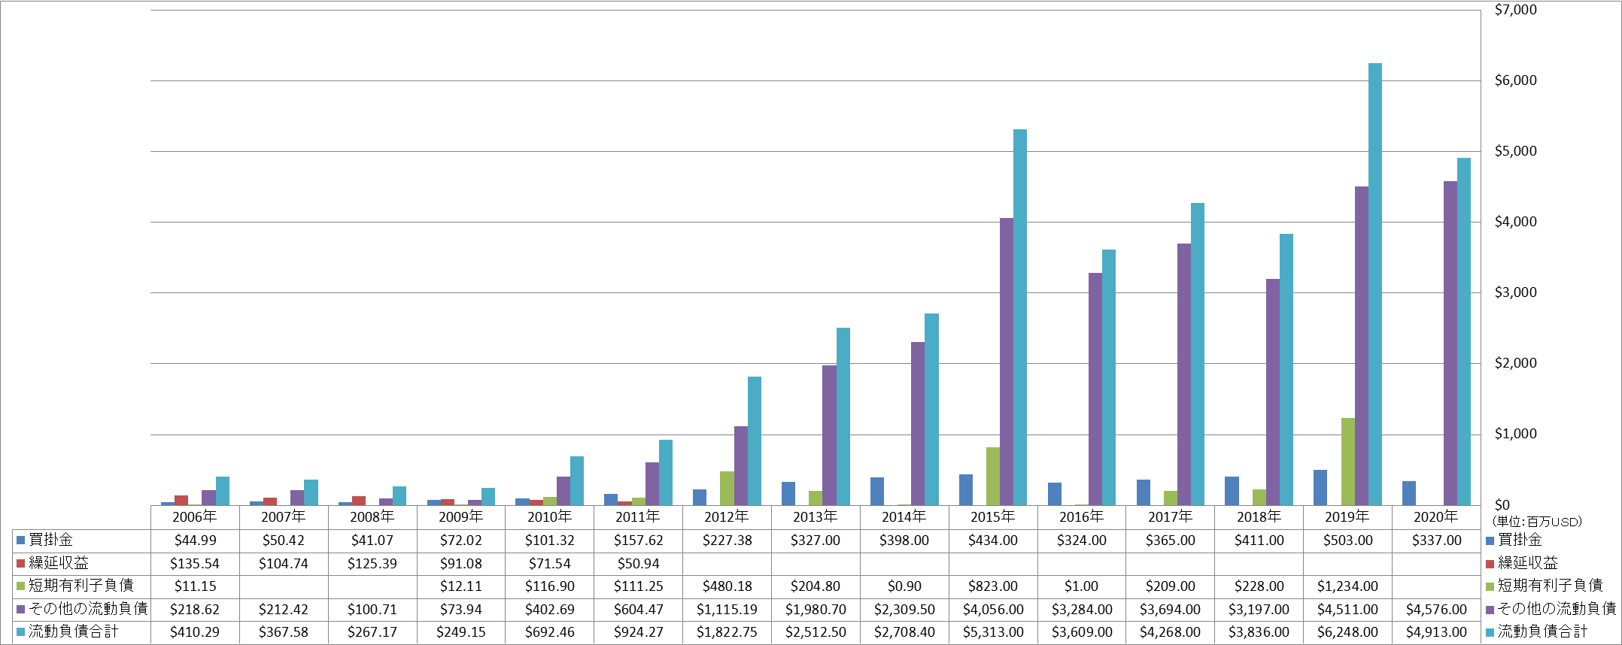This screenshot has width=1622, height=645.
Task: Click the その他の流動負債 value $73.94
Action: pyautogui.click(x=461, y=609)
